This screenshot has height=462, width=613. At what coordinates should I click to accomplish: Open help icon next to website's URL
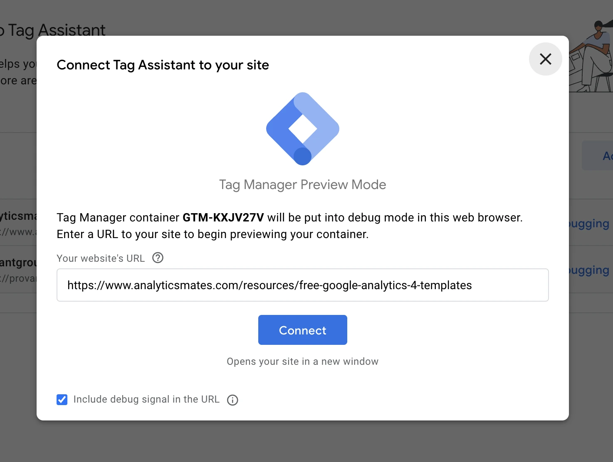click(x=158, y=258)
